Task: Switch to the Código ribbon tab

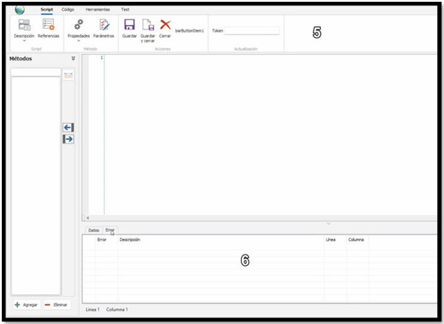Action: pos(68,10)
